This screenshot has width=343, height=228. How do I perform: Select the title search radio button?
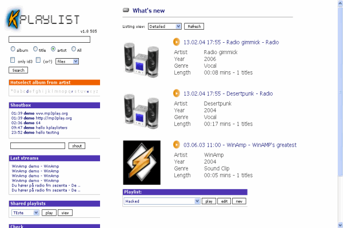point(35,50)
